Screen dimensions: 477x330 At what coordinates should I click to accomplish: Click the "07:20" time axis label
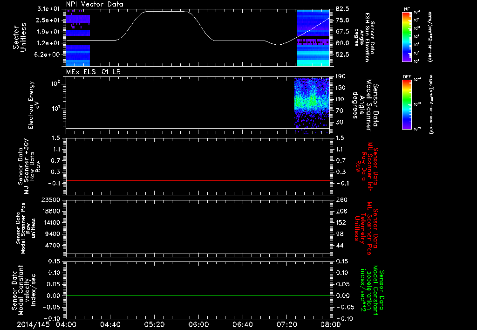pyautogui.click(x=286, y=324)
